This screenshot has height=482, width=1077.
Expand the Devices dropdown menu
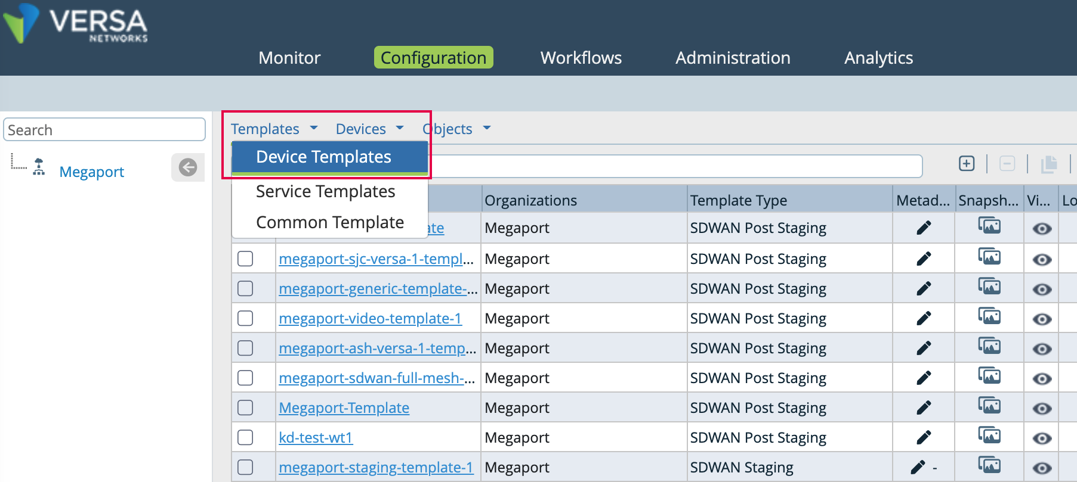[x=369, y=129]
